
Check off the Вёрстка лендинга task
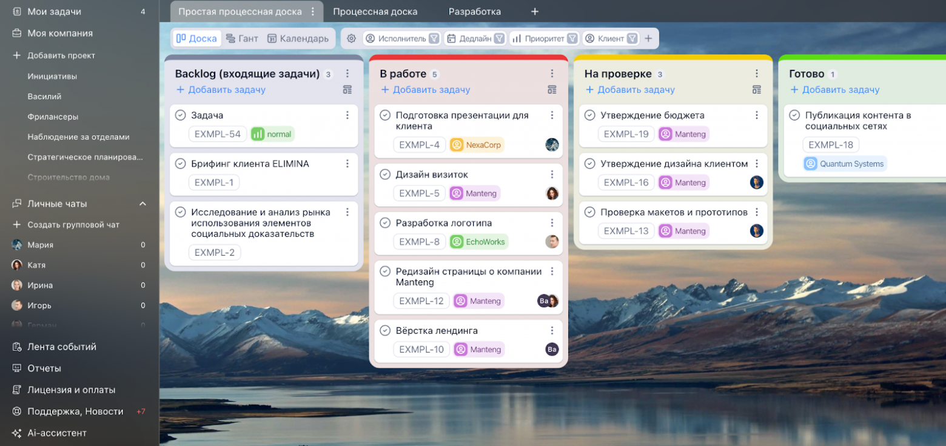[385, 331]
